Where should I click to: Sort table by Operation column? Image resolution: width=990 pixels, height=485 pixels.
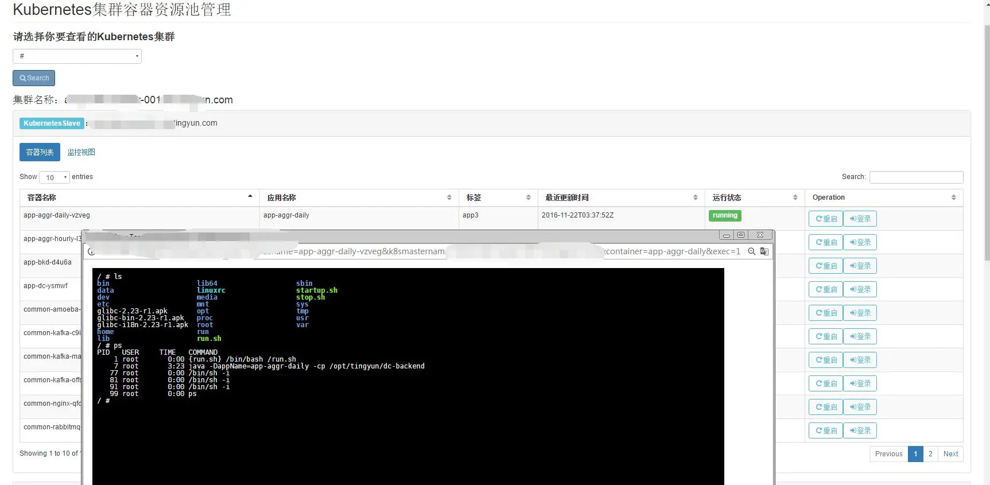(x=884, y=197)
